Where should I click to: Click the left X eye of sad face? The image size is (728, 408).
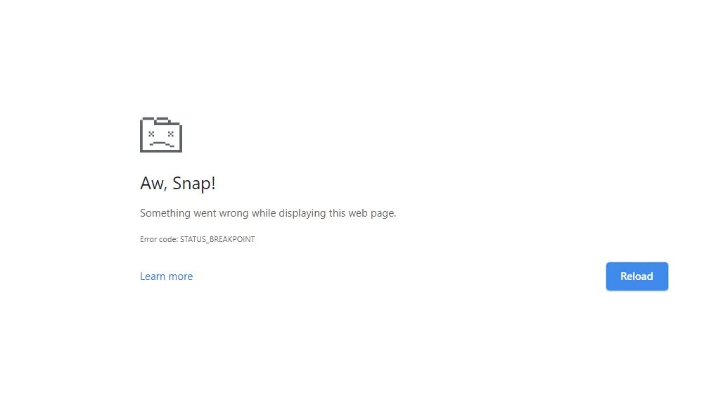(151, 134)
